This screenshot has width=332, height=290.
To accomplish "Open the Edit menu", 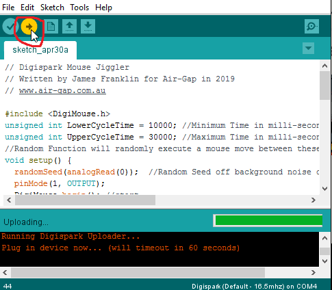I will (27, 8).
